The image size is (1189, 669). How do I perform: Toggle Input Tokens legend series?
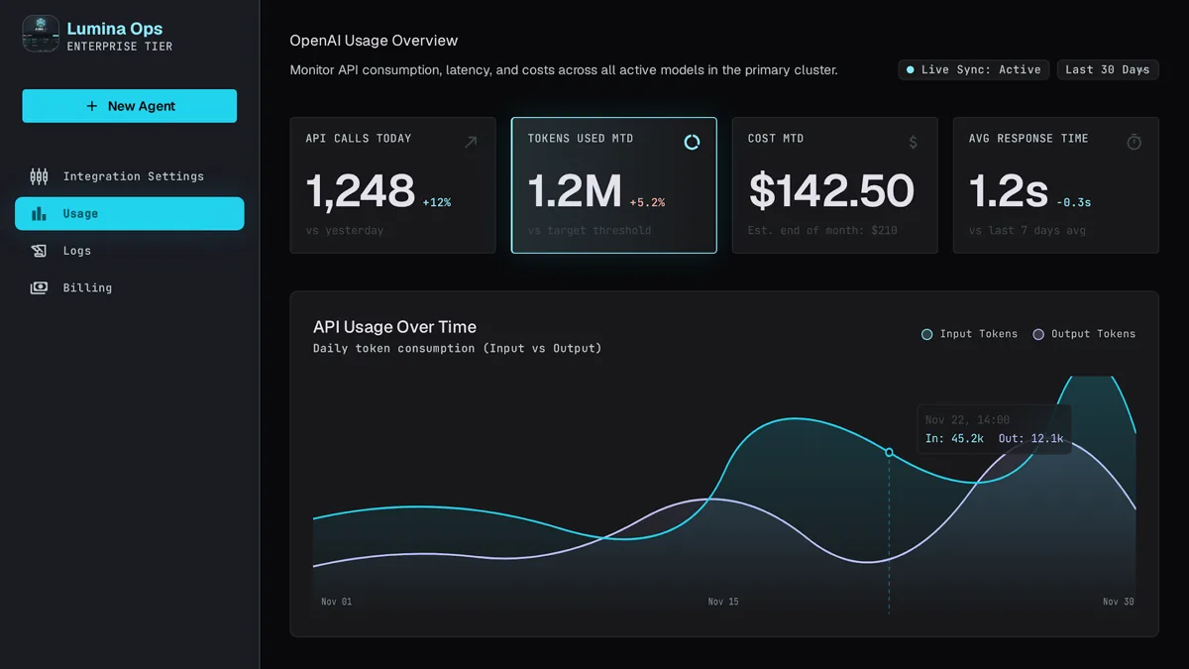pyautogui.click(x=969, y=334)
